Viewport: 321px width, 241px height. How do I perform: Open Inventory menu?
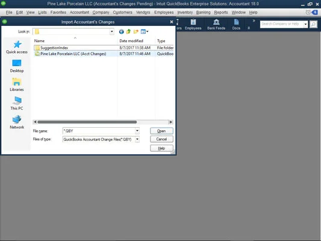click(x=185, y=13)
